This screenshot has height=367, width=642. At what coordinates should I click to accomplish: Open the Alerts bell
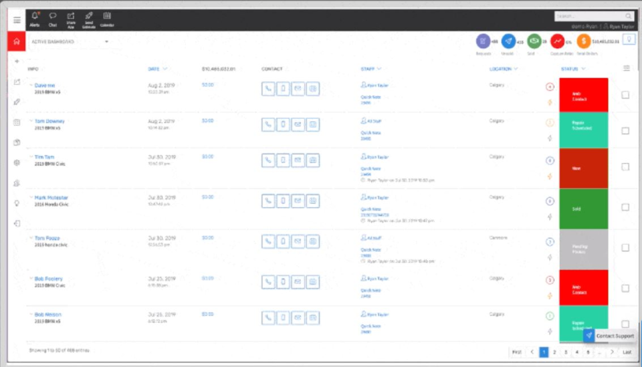pyautogui.click(x=35, y=19)
